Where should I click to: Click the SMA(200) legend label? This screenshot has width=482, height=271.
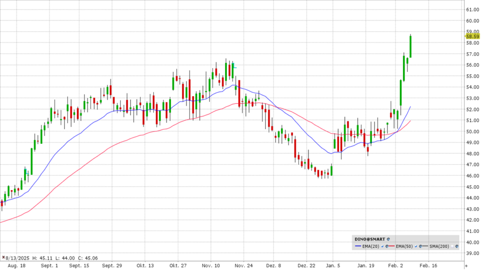pyautogui.click(x=439, y=246)
